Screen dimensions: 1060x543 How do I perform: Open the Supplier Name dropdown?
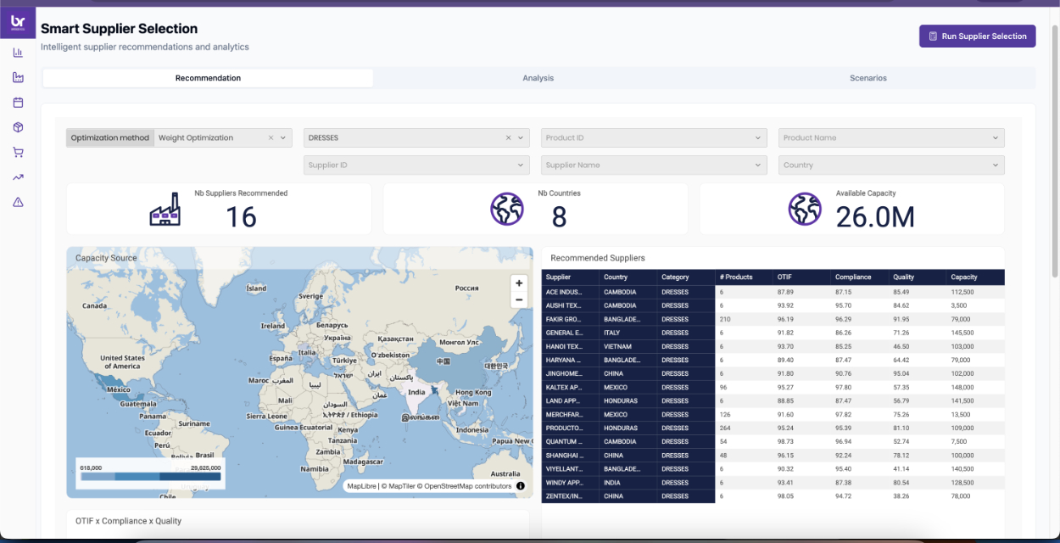point(654,165)
